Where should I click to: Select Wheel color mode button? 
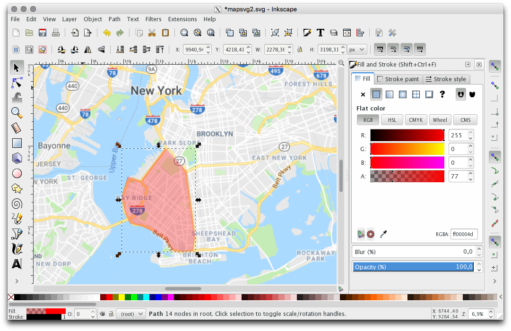(440, 120)
